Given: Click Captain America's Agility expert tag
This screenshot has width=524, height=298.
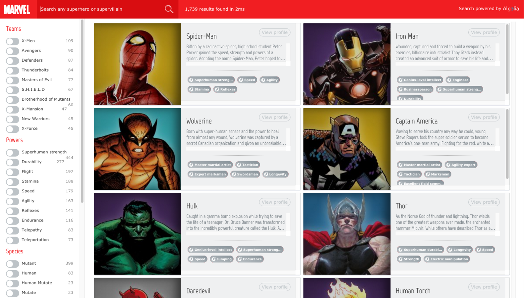Looking at the screenshot, I should pos(461,165).
